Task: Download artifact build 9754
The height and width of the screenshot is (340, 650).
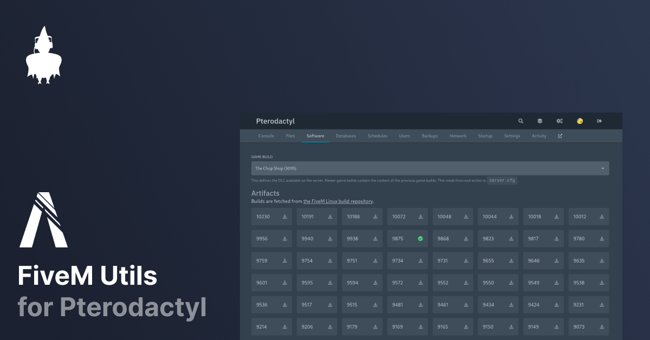Action: [330, 261]
